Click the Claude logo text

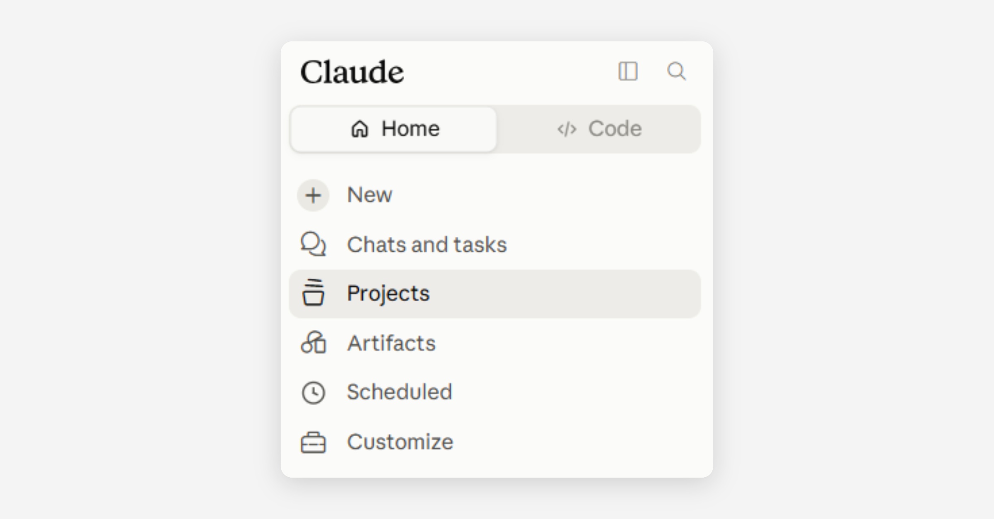coord(352,72)
